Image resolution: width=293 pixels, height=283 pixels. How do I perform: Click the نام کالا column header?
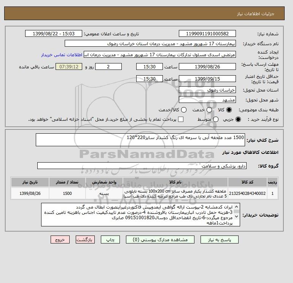tap(175, 182)
